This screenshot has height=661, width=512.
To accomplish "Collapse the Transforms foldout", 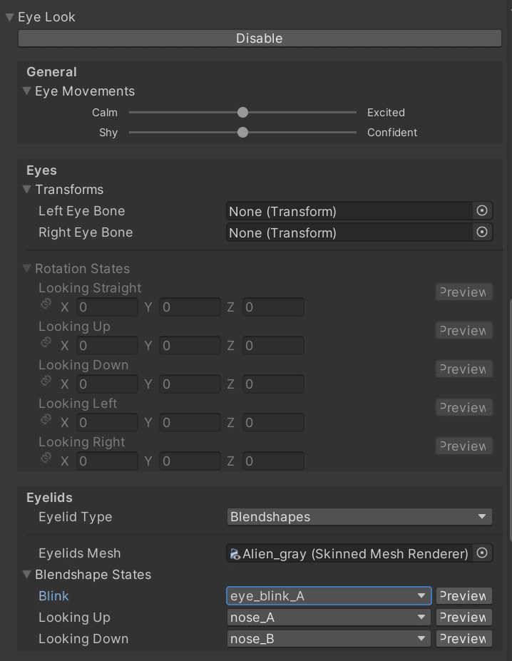I will (27, 189).
